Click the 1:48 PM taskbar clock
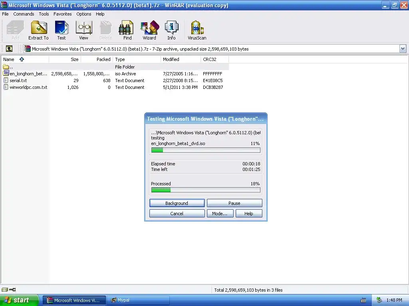The image size is (409, 306). click(x=394, y=300)
